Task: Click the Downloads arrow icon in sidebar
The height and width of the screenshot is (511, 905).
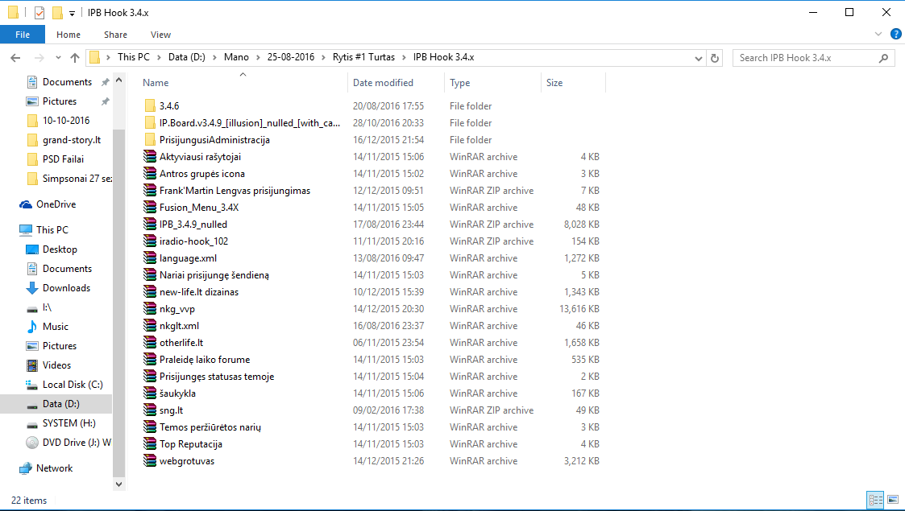Action: (x=32, y=288)
